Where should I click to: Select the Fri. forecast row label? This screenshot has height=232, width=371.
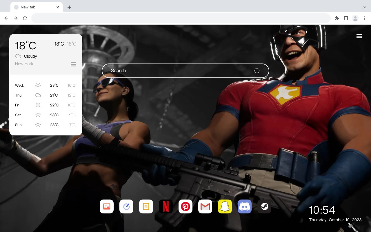coord(18,105)
